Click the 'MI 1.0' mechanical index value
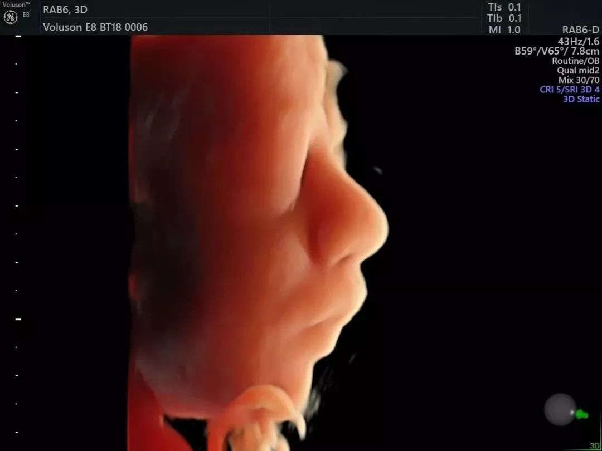 click(x=504, y=30)
